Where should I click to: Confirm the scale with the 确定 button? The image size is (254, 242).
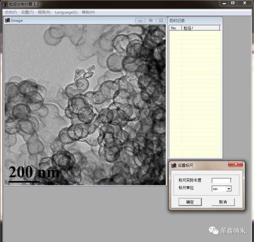click(x=190, y=202)
